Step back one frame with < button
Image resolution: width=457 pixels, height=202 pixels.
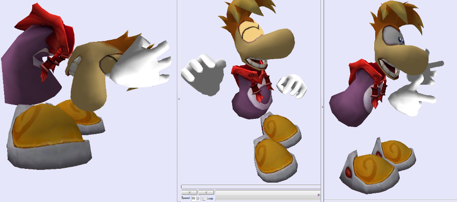(206, 192)
